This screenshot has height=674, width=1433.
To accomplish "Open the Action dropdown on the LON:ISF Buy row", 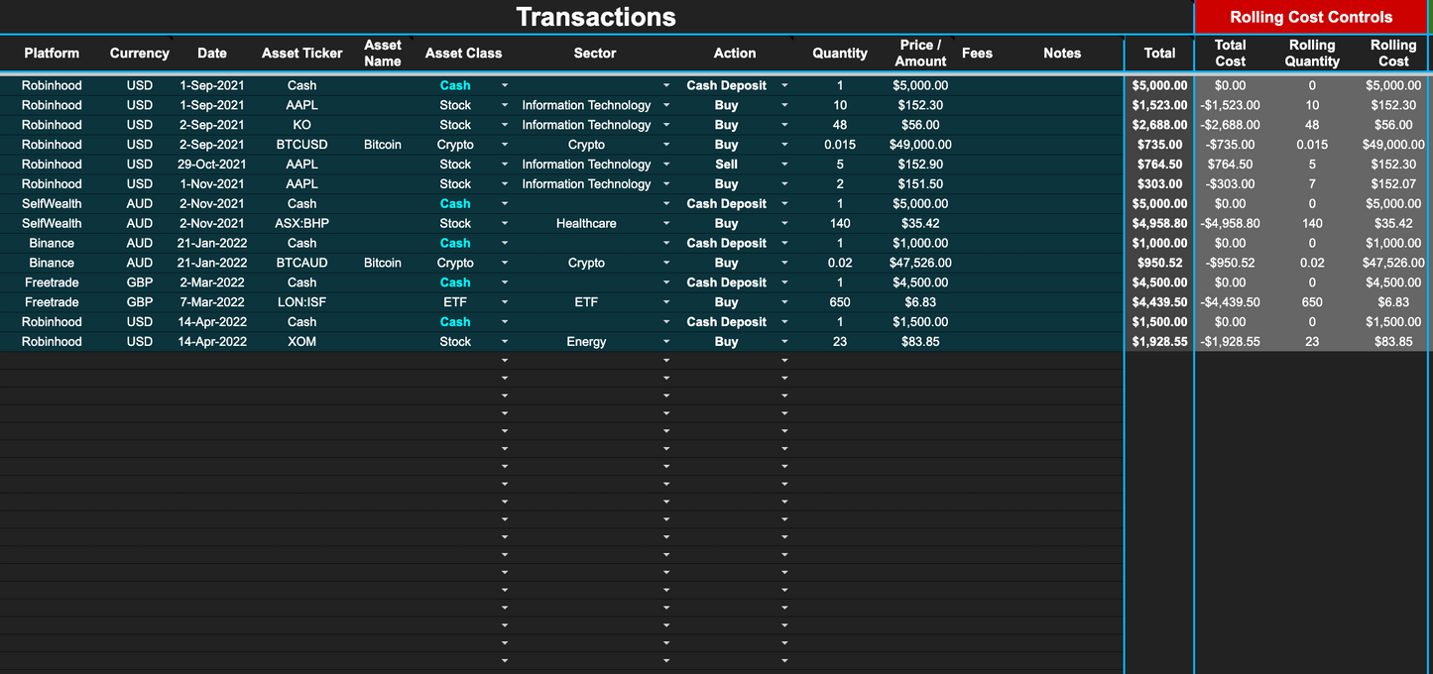I will tap(784, 302).
